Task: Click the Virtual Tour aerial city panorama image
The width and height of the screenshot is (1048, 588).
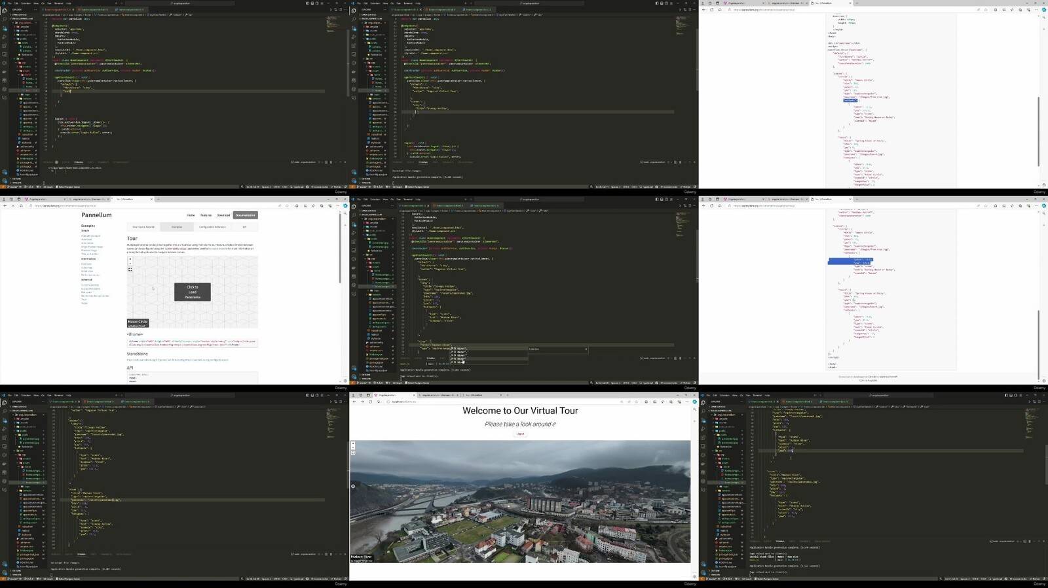Action: [520, 502]
